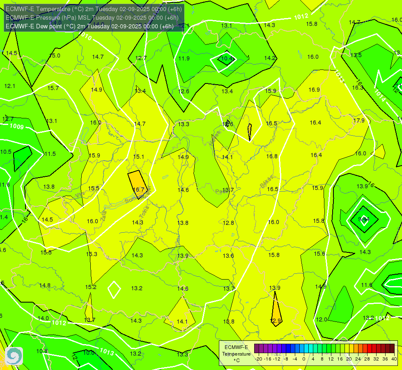The height and width of the screenshot is (370, 402).
Task: Click the 16.7 value in the orange polygon
Action: (x=138, y=190)
